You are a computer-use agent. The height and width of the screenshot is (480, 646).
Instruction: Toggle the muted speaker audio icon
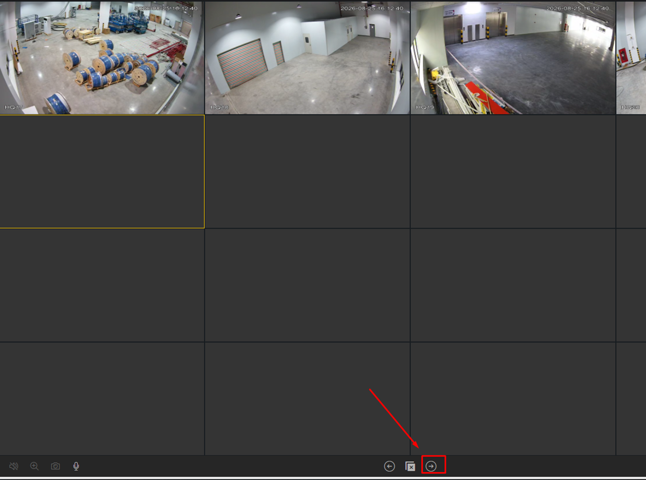point(14,466)
